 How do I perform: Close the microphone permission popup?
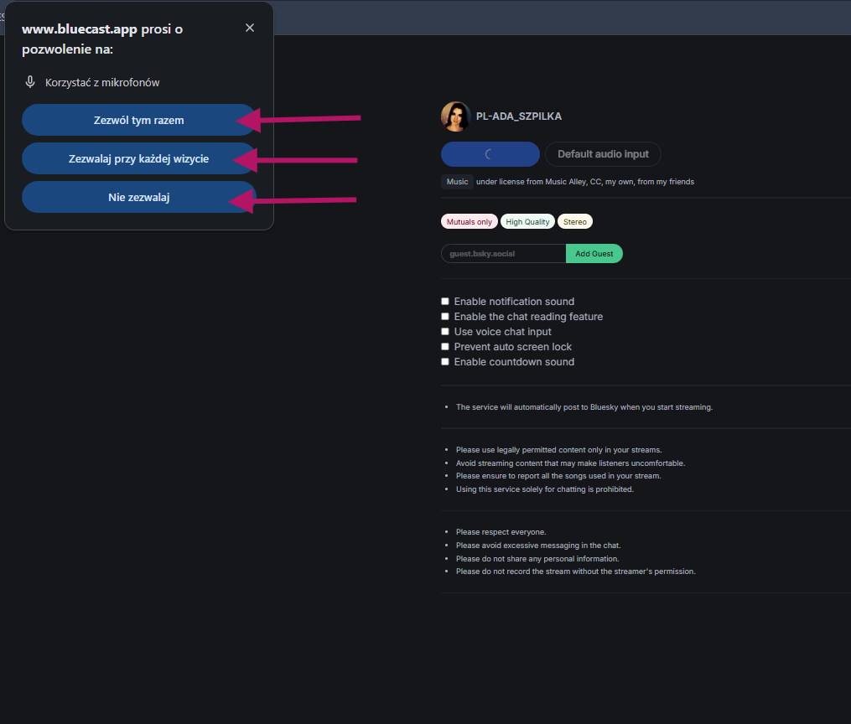[x=250, y=28]
